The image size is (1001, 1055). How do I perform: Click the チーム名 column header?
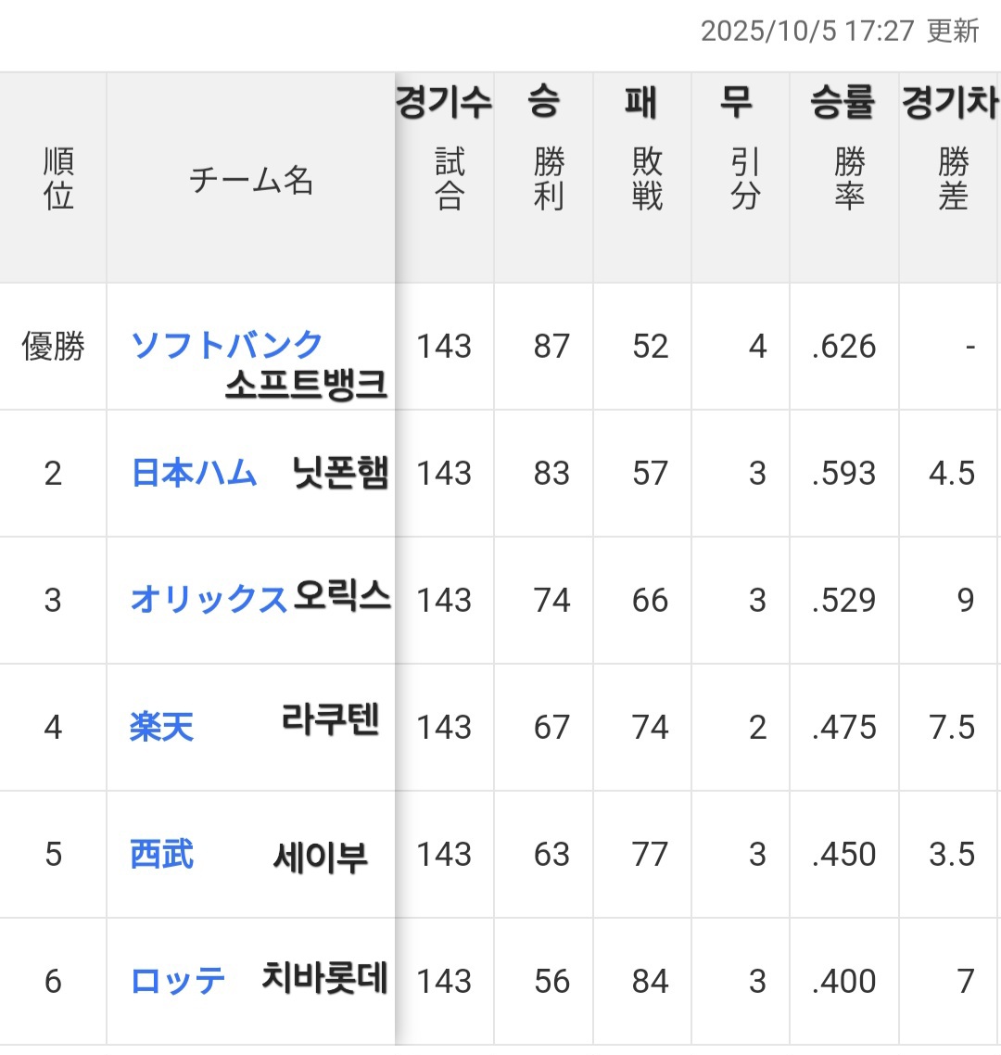coord(251,180)
